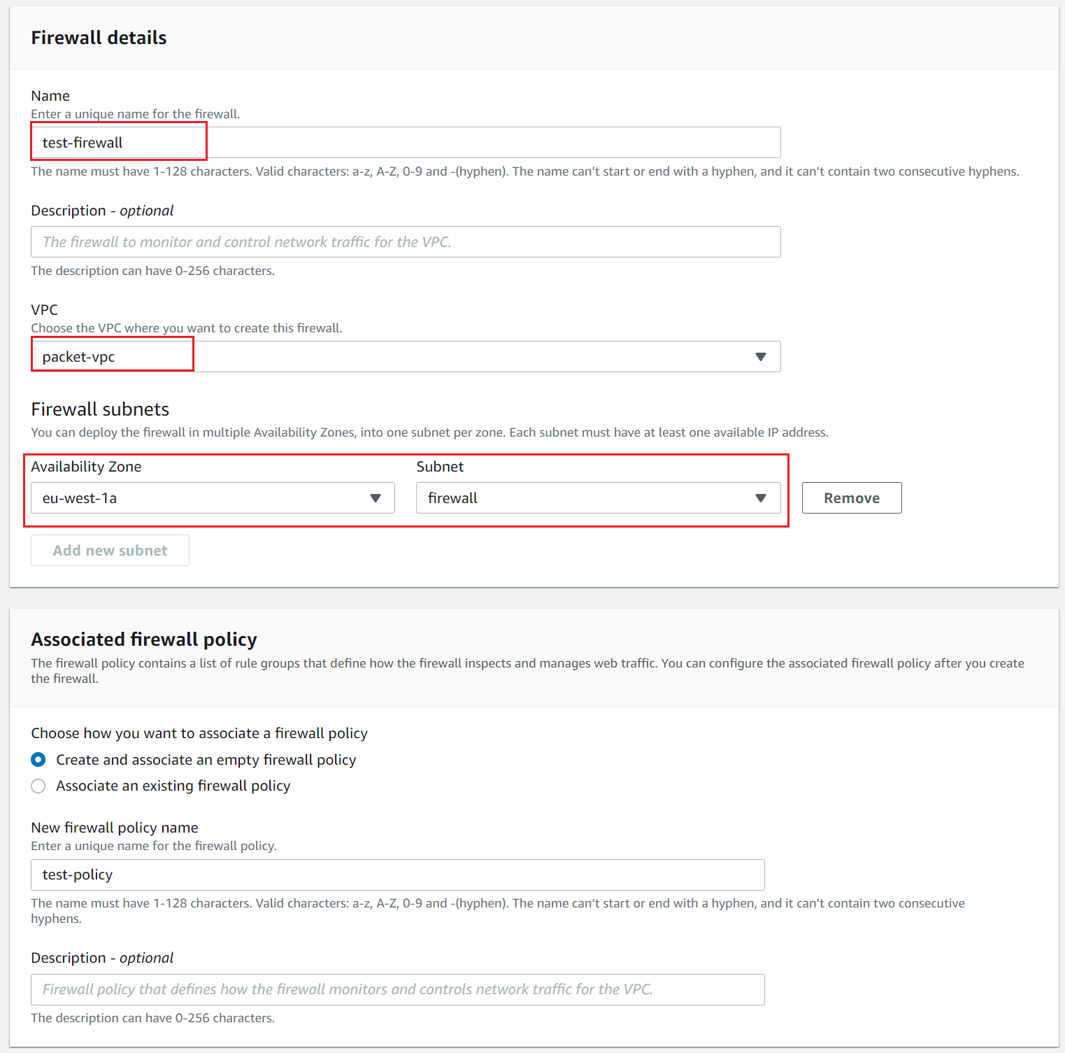Click the firewall Description optional field
The height and width of the screenshot is (1053, 1065).
(x=406, y=242)
